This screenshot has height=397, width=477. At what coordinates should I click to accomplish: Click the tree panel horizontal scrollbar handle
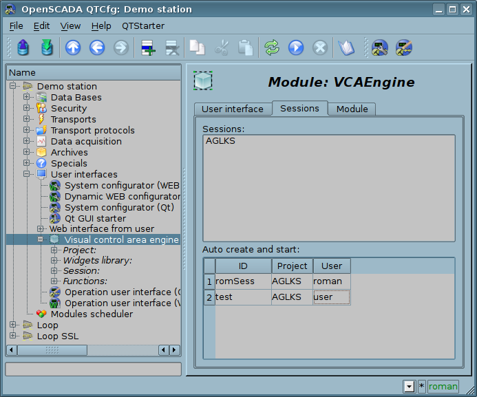pyautogui.click(x=52, y=350)
